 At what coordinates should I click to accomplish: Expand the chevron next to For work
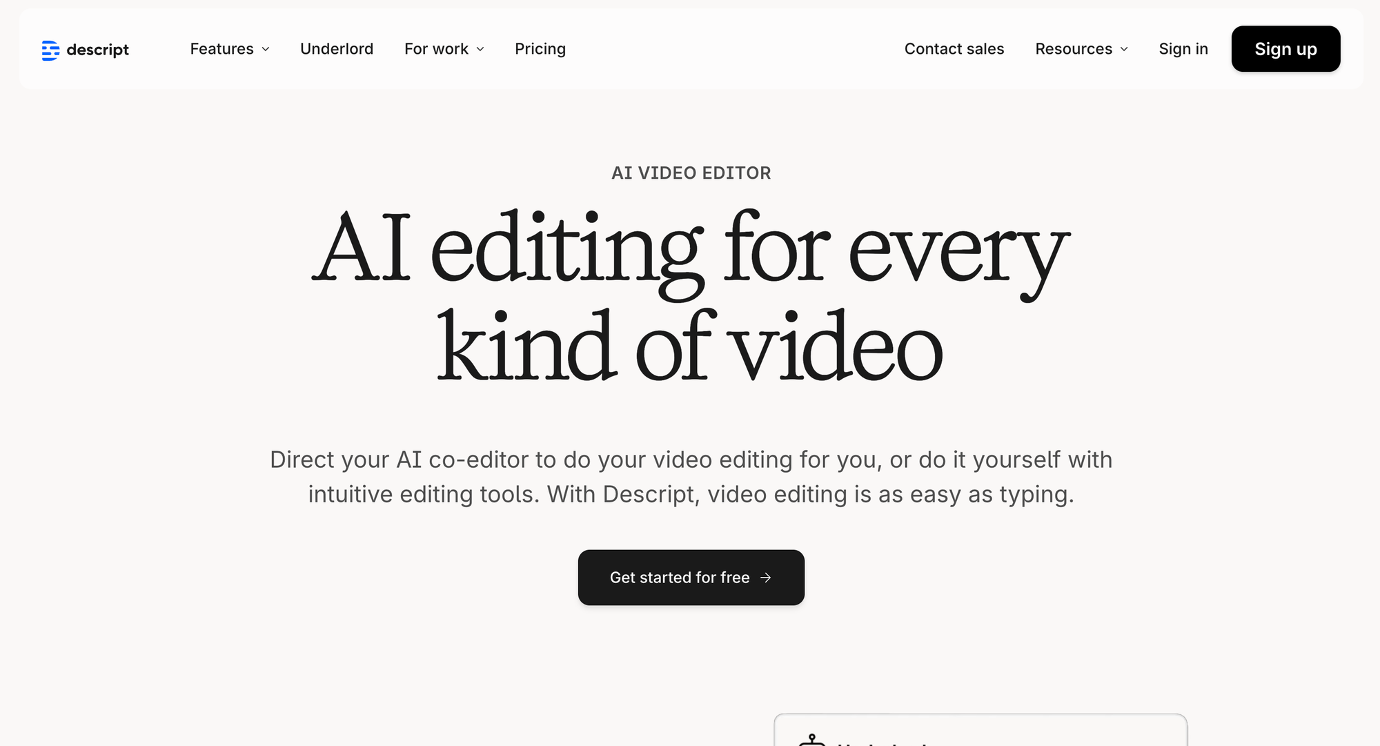coord(480,49)
